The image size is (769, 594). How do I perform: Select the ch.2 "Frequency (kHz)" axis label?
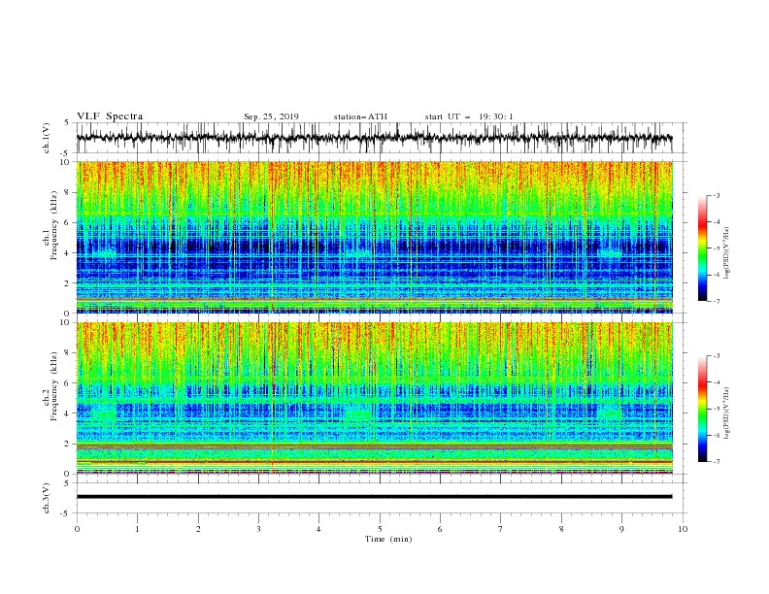[54, 385]
